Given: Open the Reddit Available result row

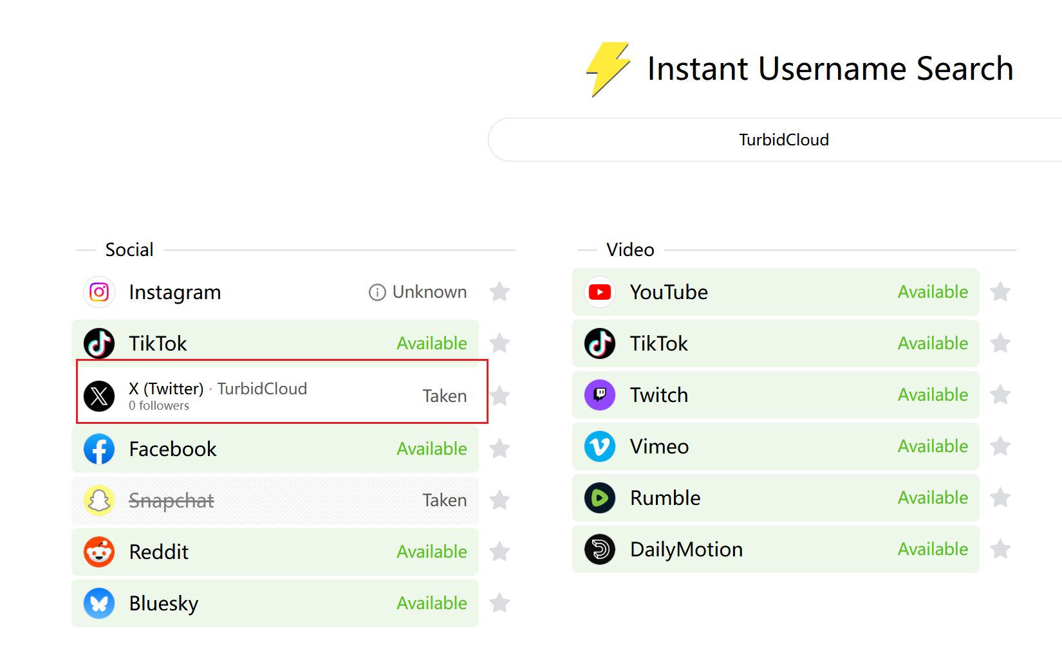Looking at the screenshot, I should click(x=275, y=552).
